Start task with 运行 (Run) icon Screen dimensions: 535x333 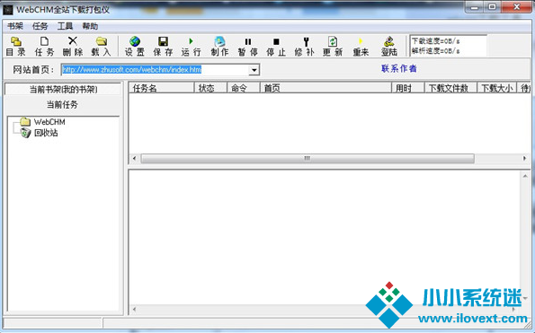[191, 41]
